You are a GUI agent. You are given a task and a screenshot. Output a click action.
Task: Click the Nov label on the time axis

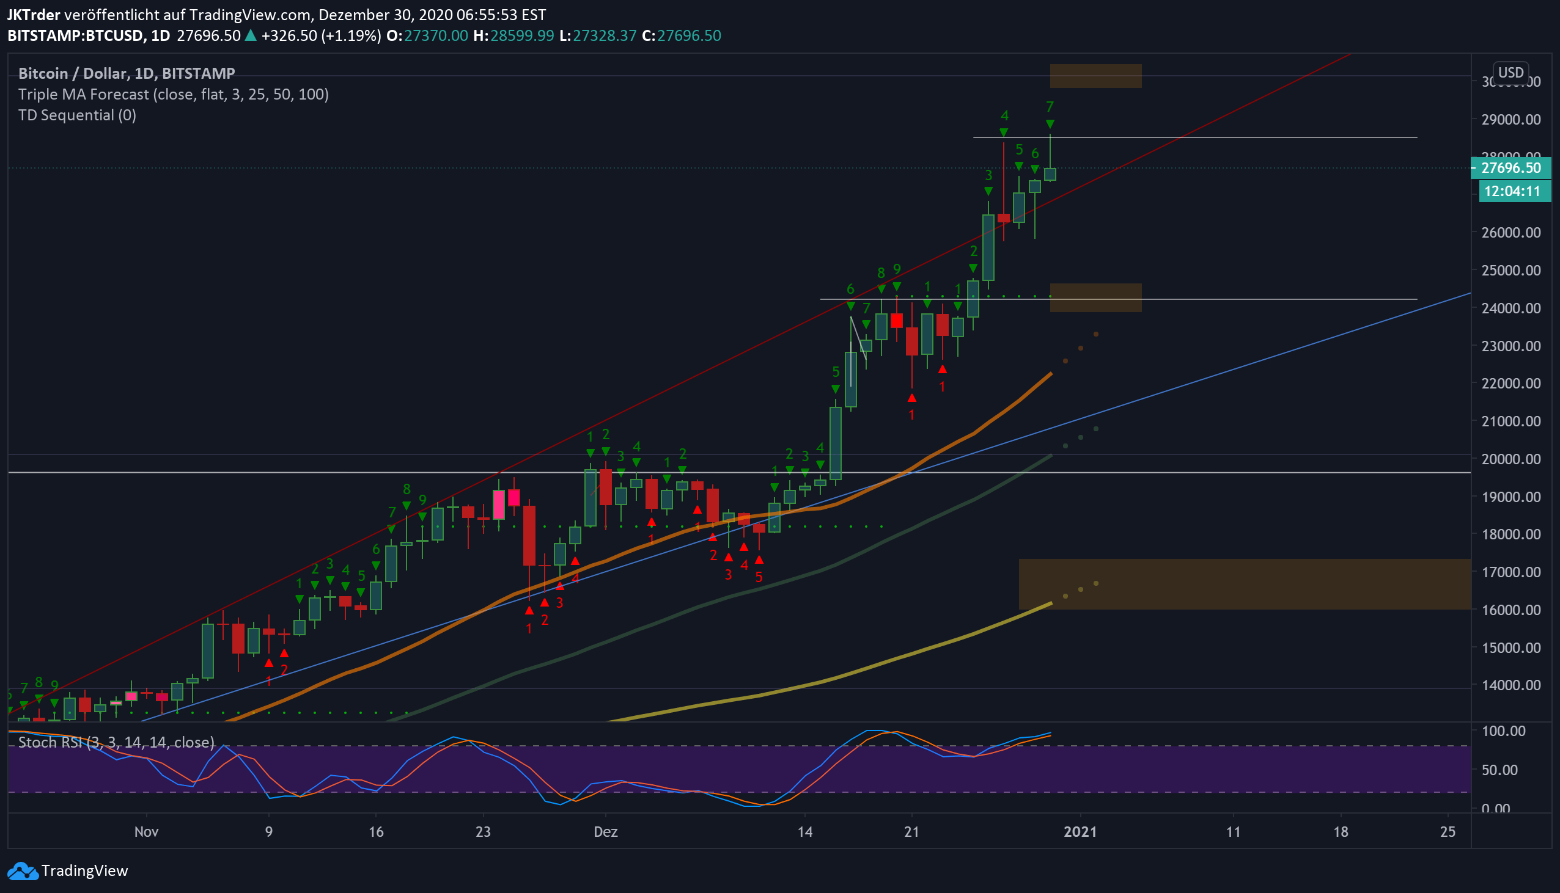[146, 833]
